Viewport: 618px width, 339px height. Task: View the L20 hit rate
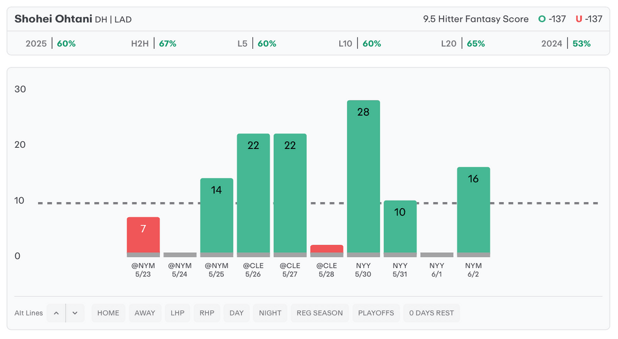463,43
